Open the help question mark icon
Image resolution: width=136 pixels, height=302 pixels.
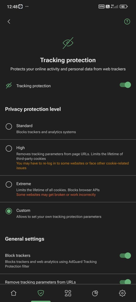127,22
